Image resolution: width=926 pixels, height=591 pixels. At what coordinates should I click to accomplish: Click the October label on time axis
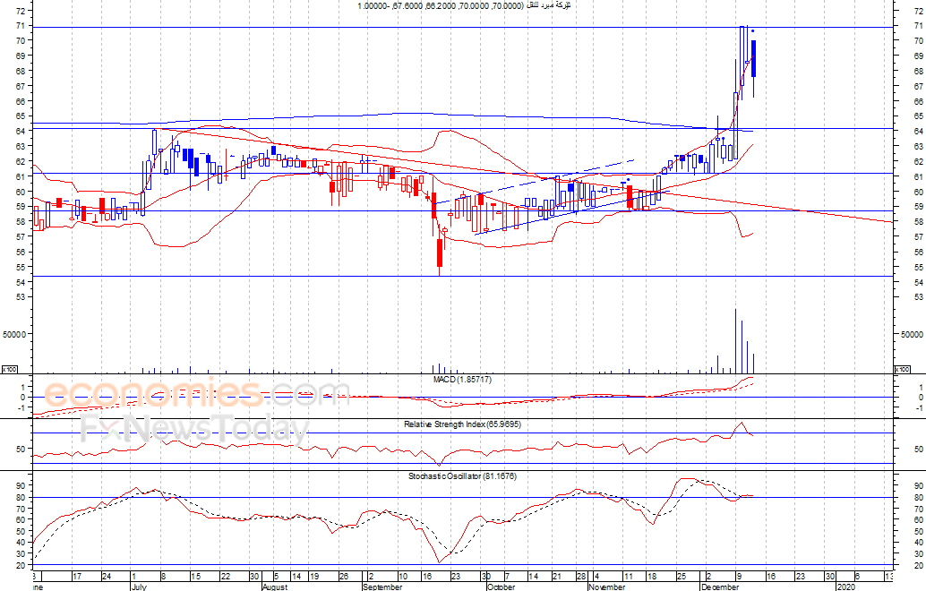point(501,587)
